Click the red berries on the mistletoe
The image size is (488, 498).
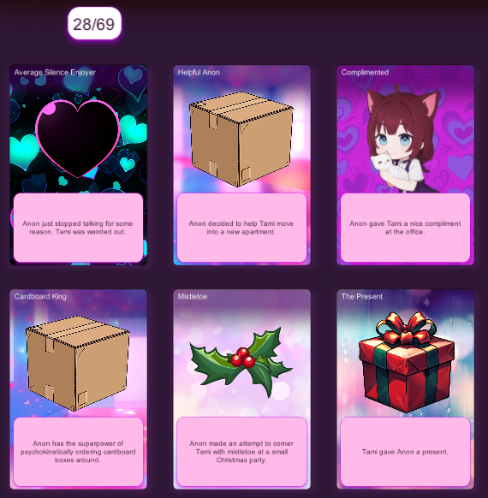[243, 358]
